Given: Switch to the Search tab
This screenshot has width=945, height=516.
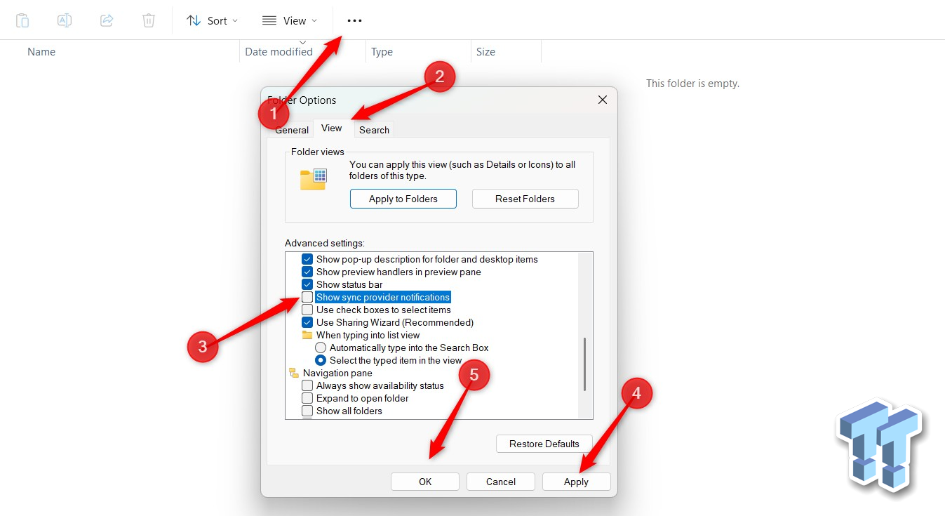Looking at the screenshot, I should [374, 130].
